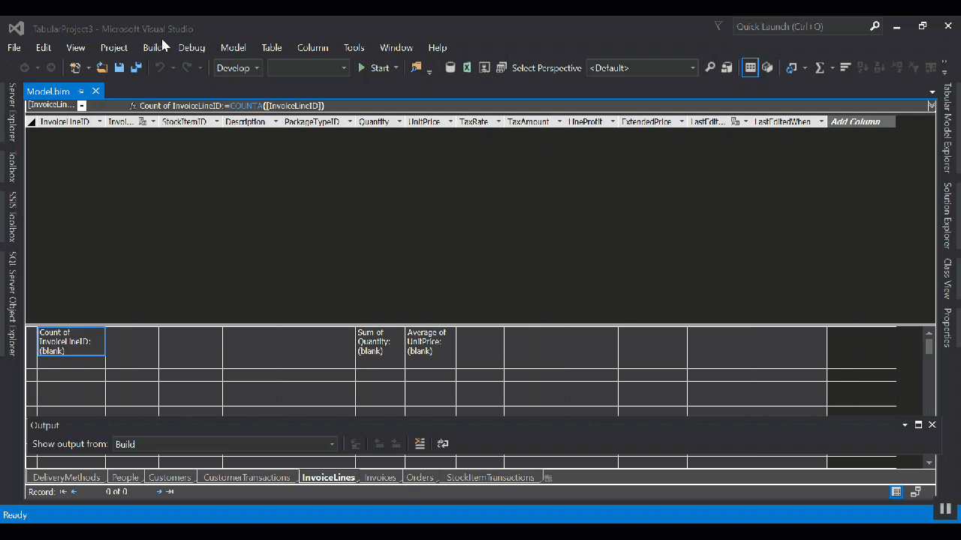Screen dimensions: 961x540
Task: Clear all text in the Output window
Action: [x=419, y=443]
